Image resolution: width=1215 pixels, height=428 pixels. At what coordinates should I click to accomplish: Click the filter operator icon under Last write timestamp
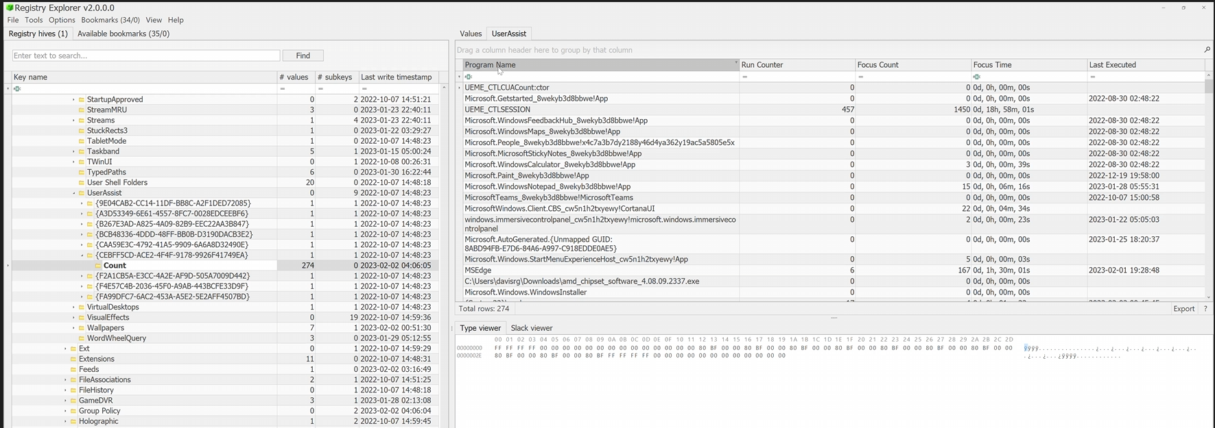[364, 88]
